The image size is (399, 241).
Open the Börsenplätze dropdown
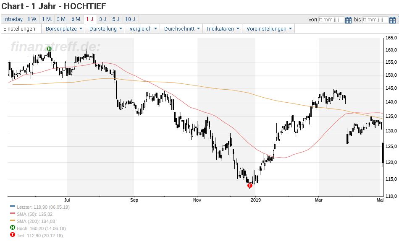pos(63,29)
